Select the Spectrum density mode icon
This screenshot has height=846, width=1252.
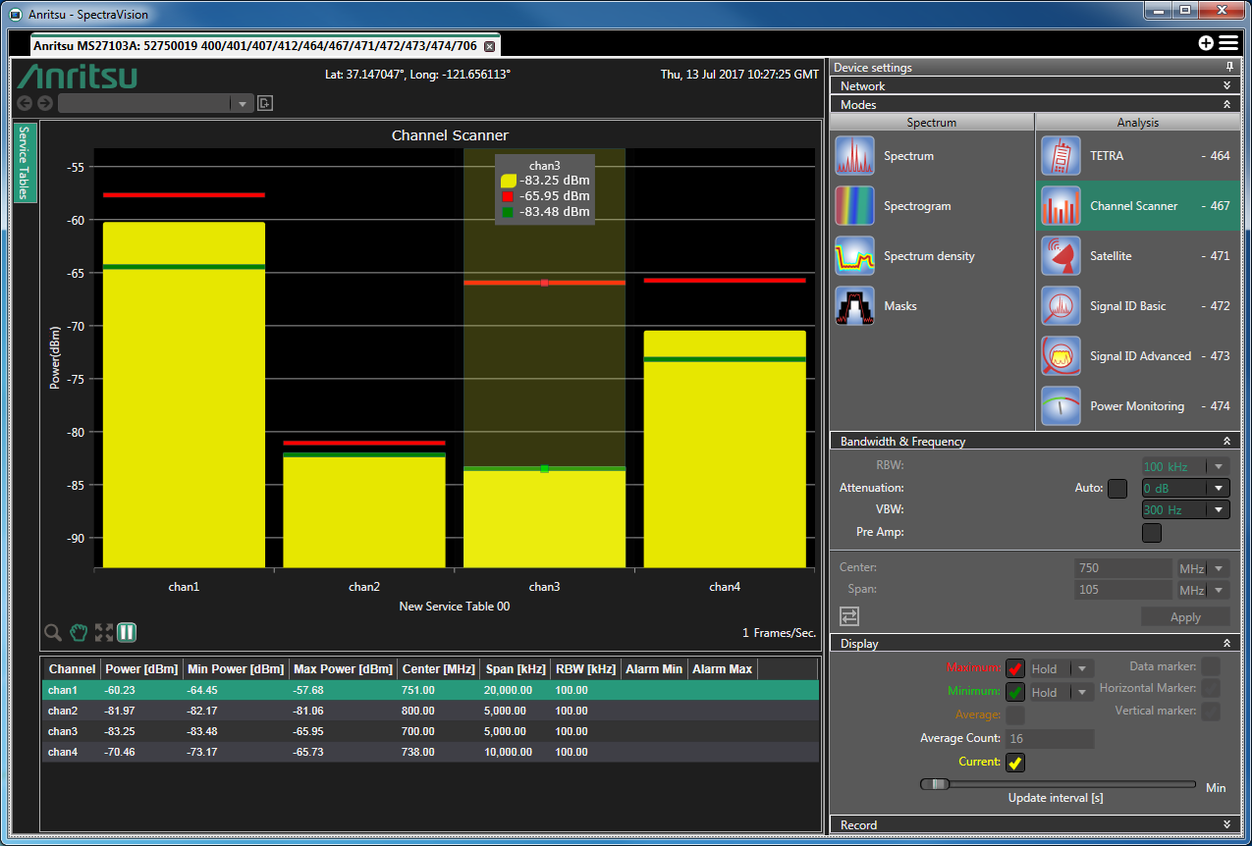pyautogui.click(x=854, y=256)
